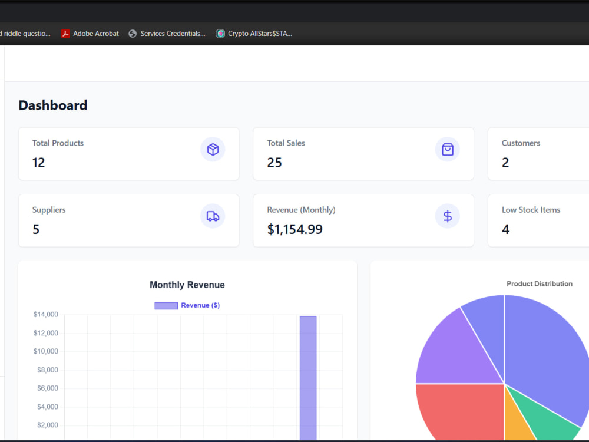
Task: Click the Revenue (Monthly) label
Action: 301,210
